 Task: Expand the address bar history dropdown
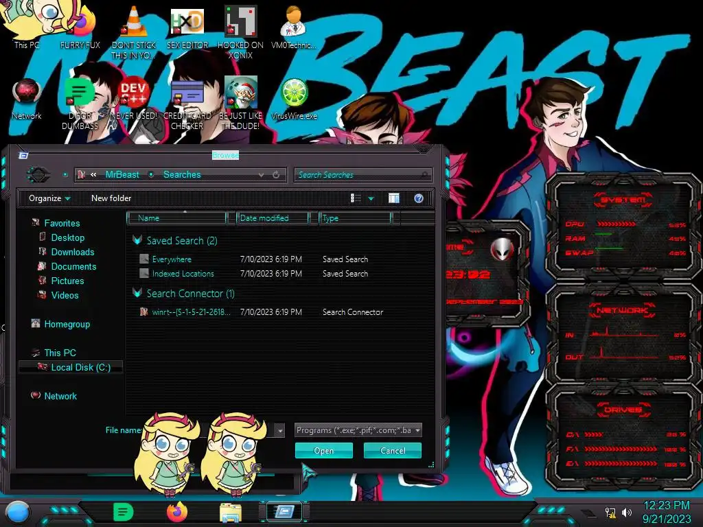261,175
